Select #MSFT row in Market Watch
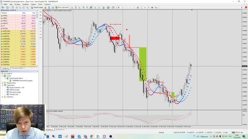The width and height of the screenshot is (248, 139). [18, 23]
